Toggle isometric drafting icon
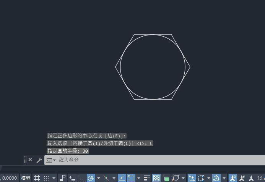Viewport: 265px width, 182px height. click(x=106, y=178)
